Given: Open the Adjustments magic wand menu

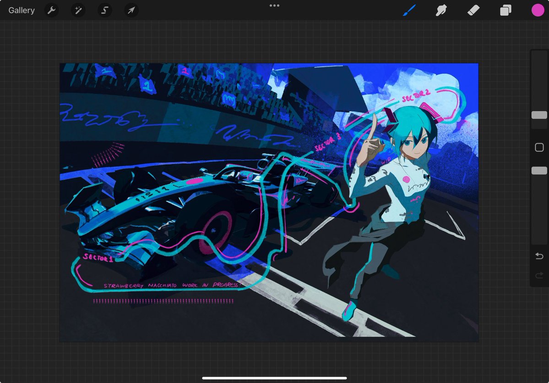Looking at the screenshot, I should (x=78, y=11).
